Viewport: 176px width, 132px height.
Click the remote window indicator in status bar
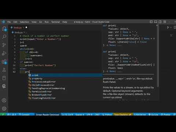3,114
